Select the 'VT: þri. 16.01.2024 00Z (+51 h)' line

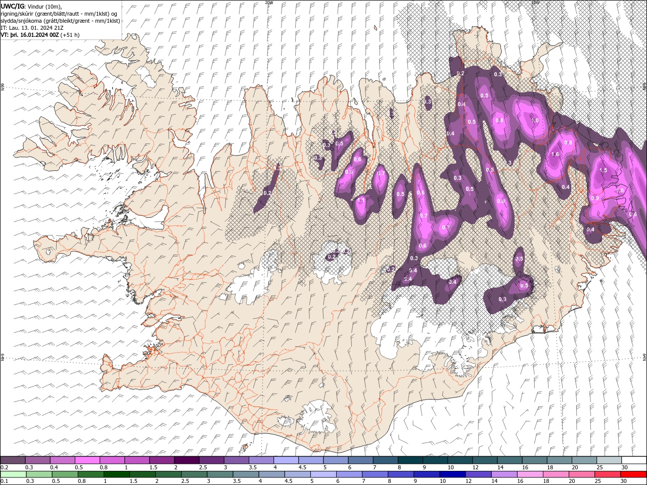point(40,35)
